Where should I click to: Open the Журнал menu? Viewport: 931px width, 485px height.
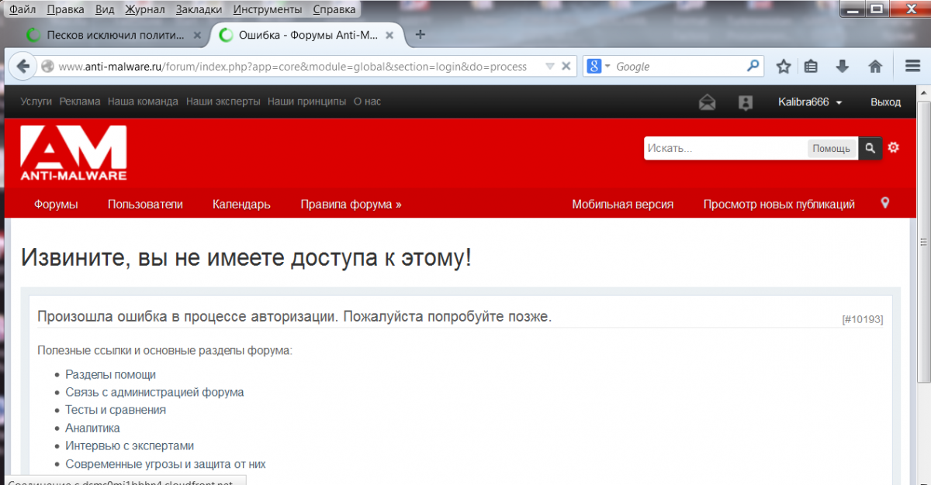click(x=146, y=9)
